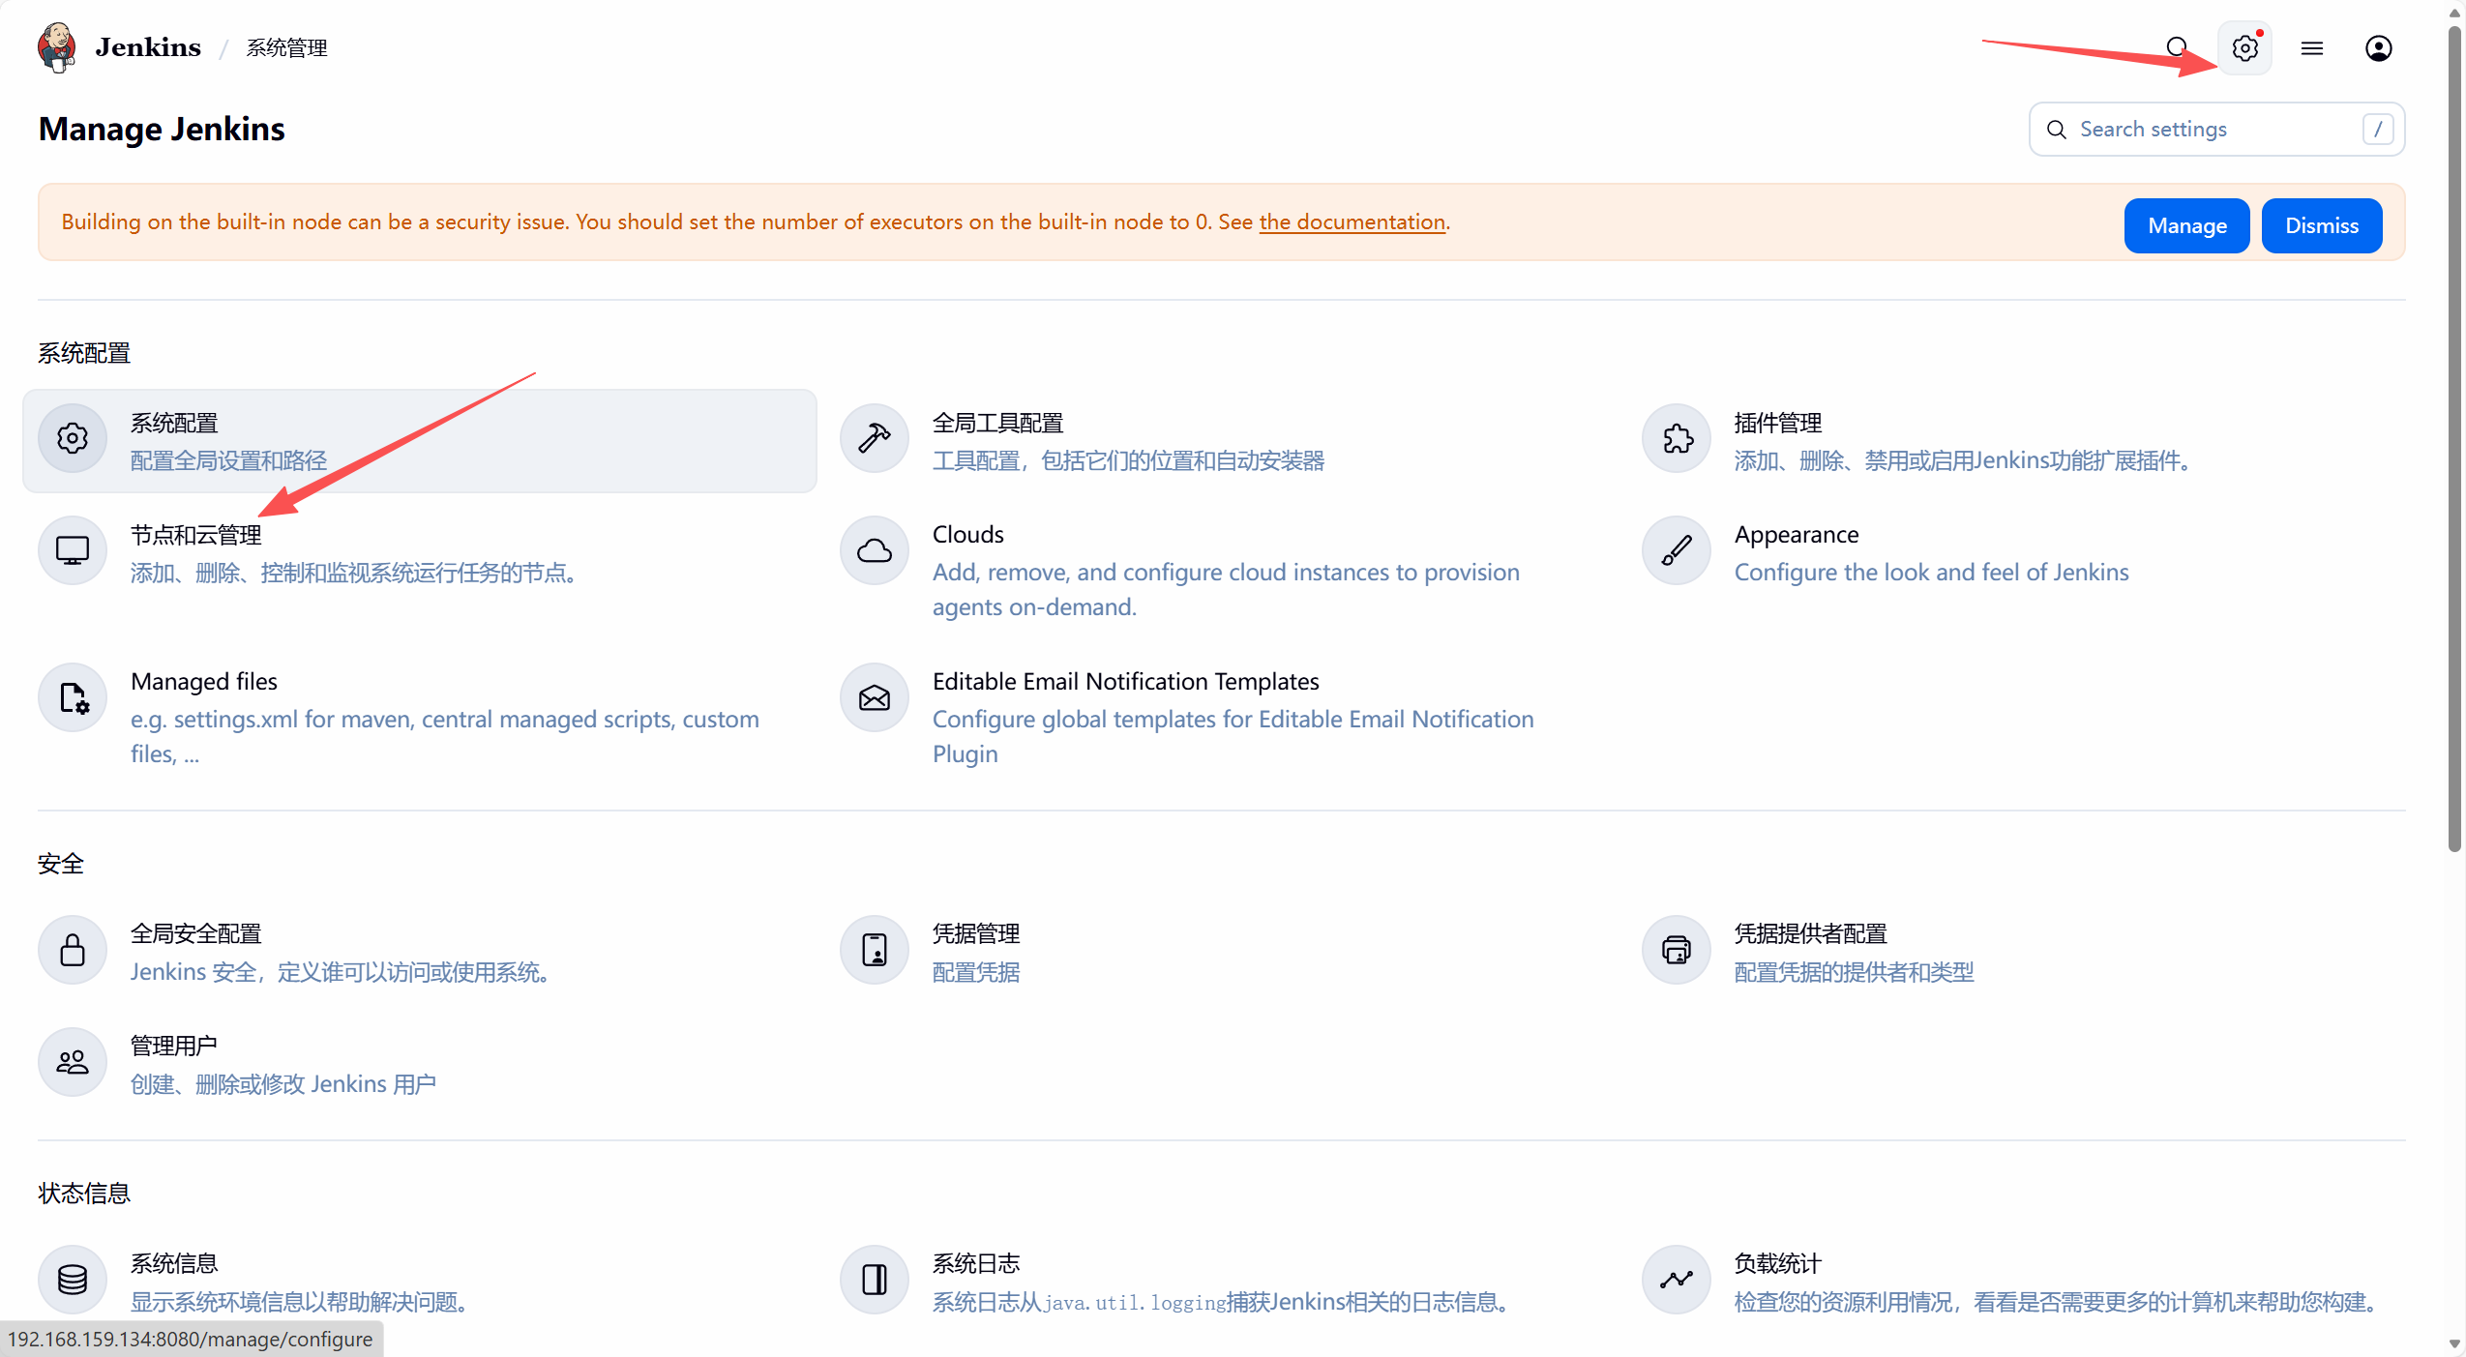Click the monitor icon for 节点和云管理
Image resolution: width=2466 pixels, height=1357 pixels.
(73, 550)
